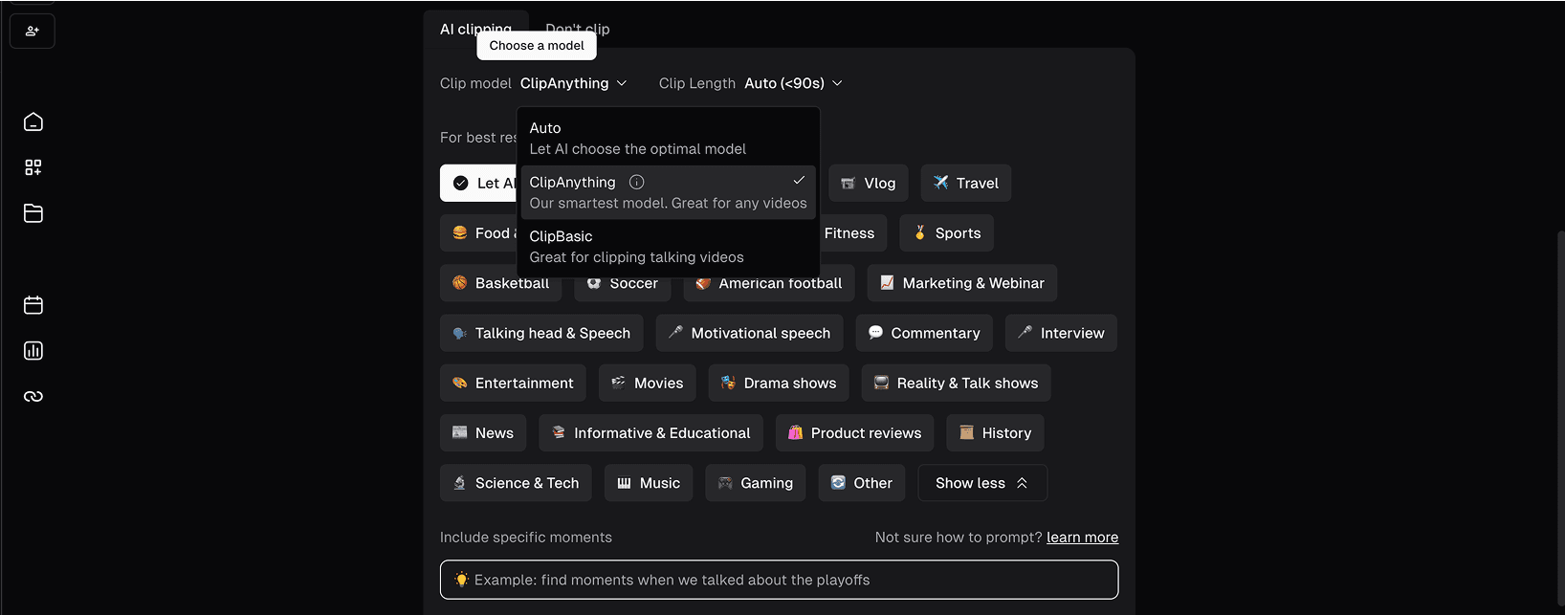This screenshot has width=1565, height=615.
Task: Open the learn more link
Action: click(1082, 538)
